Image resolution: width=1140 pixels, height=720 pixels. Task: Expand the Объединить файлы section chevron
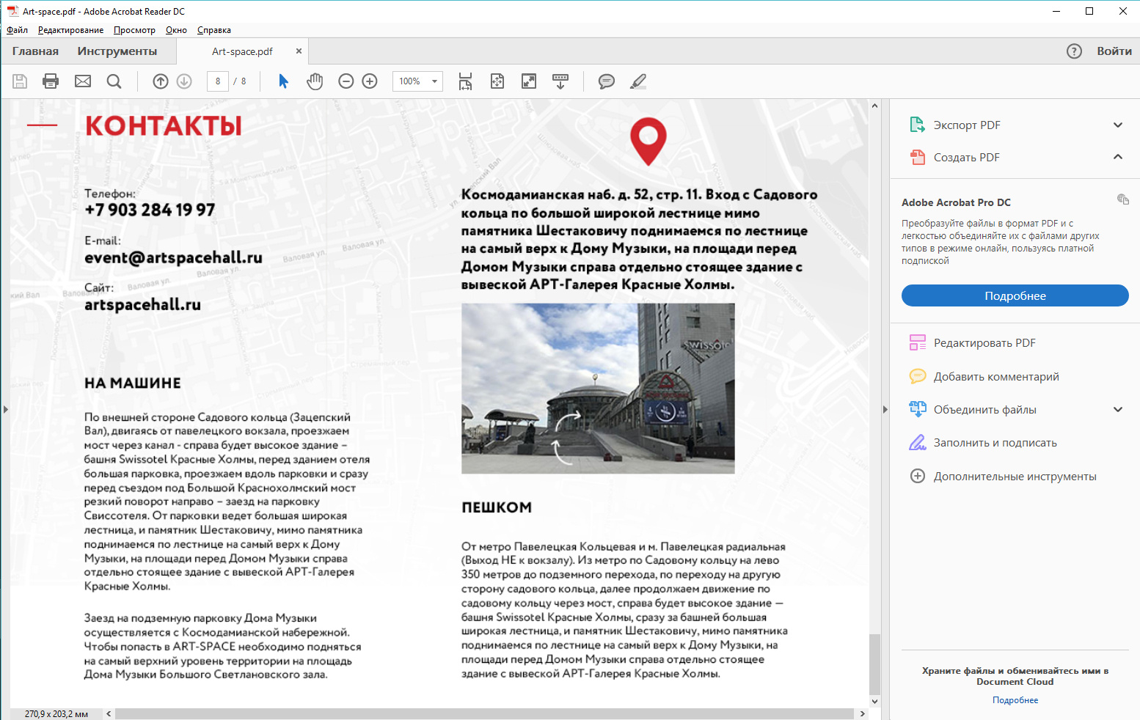(1118, 409)
